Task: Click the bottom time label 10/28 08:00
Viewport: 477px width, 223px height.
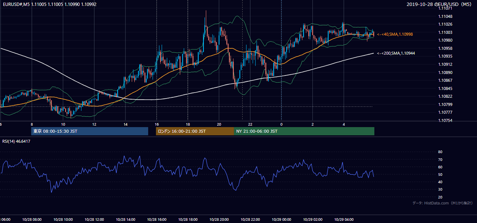Action: [x=32, y=220]
